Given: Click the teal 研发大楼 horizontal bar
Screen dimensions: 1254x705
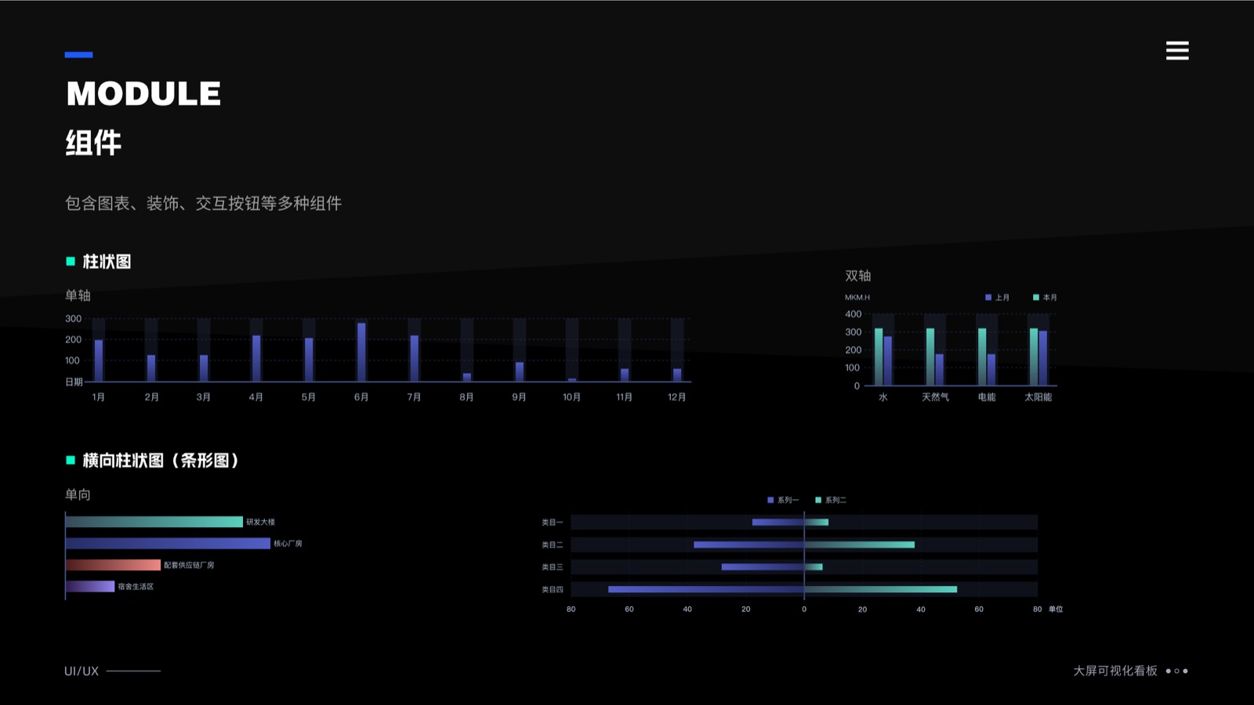Looking at the screenshot, I should (154, 522).
